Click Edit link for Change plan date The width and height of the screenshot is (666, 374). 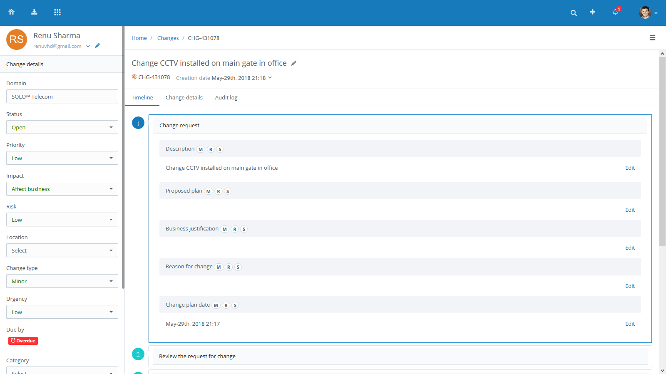(x=630, y=324)
